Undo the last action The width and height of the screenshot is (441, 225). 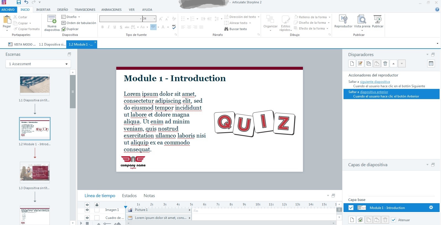pos(26,2)
